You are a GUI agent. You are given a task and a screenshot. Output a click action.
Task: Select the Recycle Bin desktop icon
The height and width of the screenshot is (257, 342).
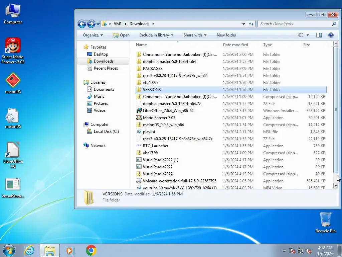click(x=325, y=222)
